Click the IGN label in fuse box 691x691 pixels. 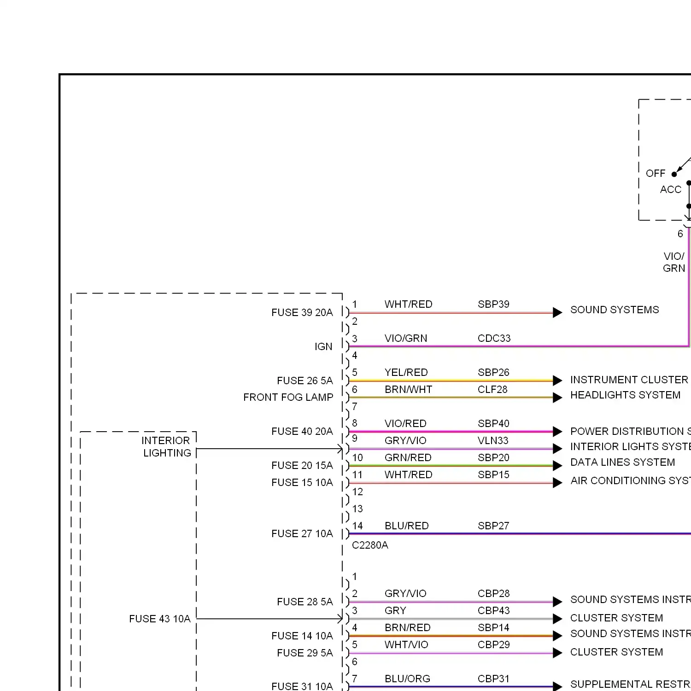pos(323,346)
